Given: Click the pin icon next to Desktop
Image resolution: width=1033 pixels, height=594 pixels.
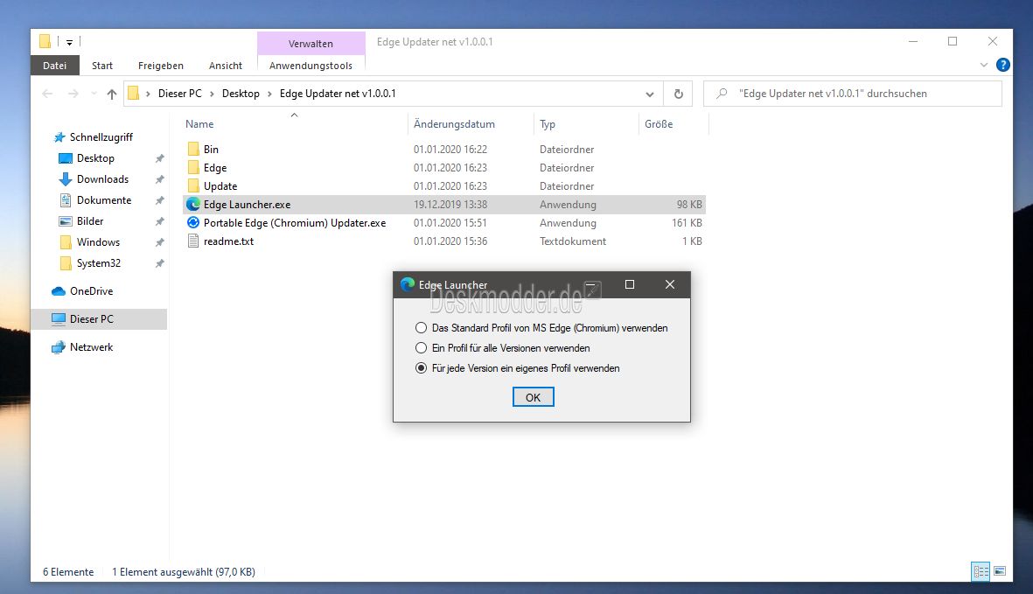Looking at the screenshot, I should tap(159, 158).
